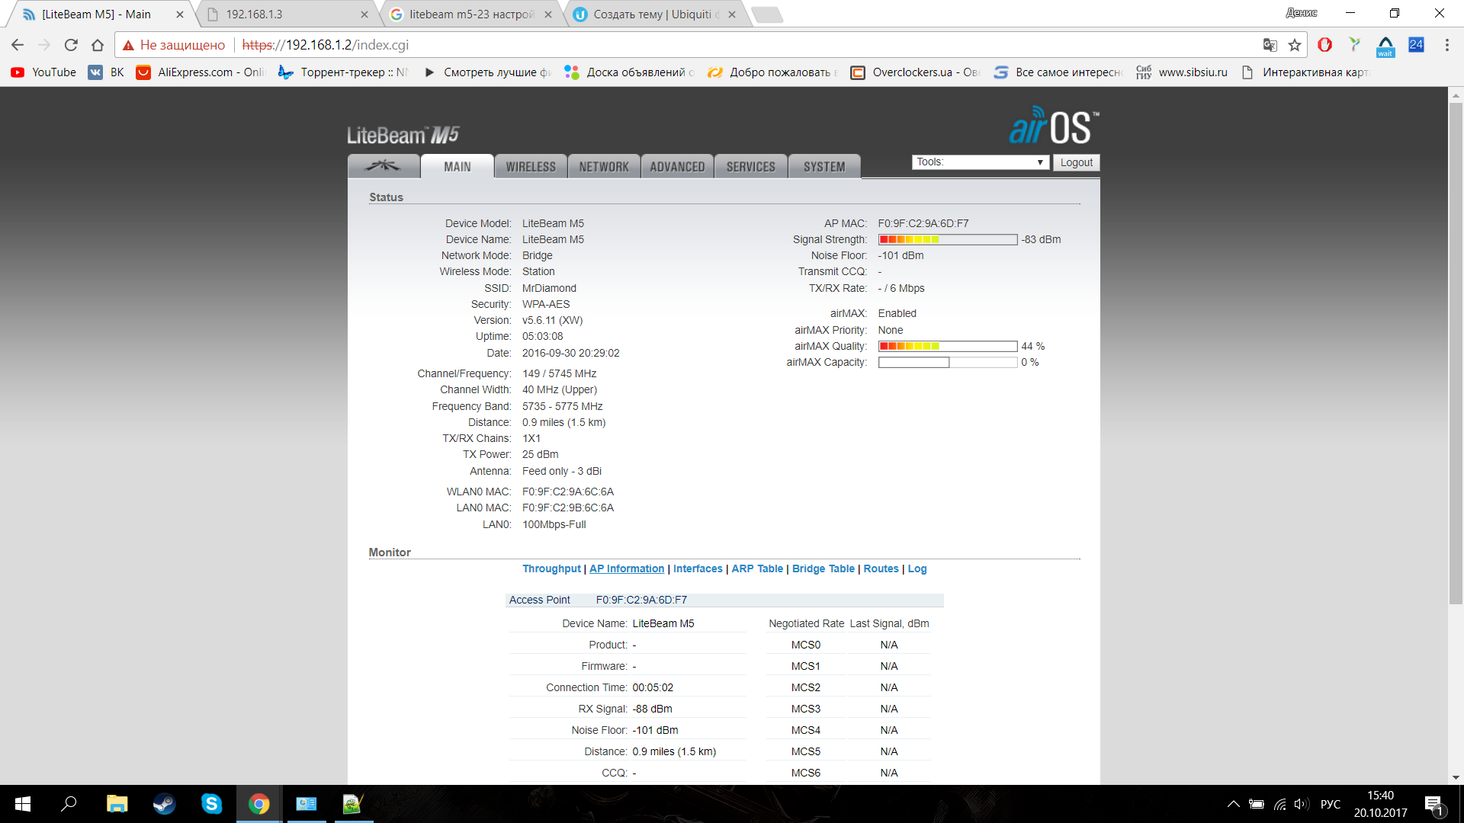
Task: Click the green sprout extension icon
Action: click(1354, 45)
